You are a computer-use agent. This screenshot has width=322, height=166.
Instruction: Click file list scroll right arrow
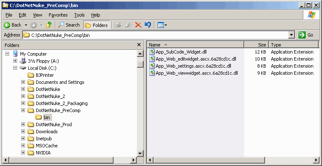[x=316, y=160]
